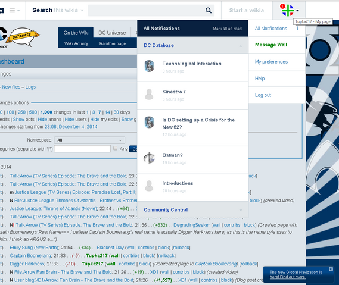Toggle the Any checkbox for categories
Viewport: 339px width, 285px height.
coord(115,148)
